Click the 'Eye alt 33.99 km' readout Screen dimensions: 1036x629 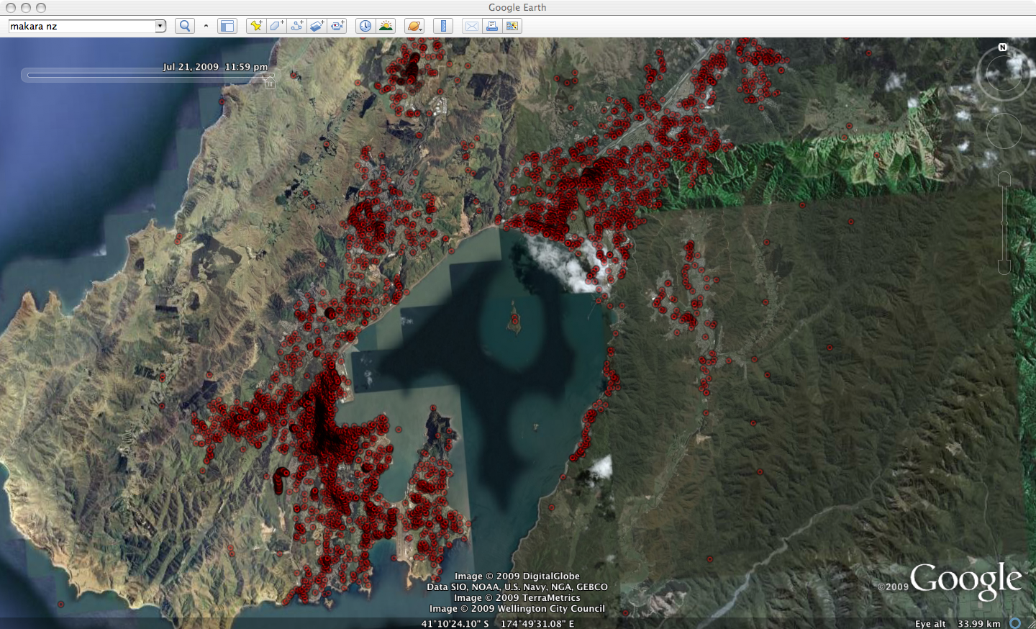coord(958,623)
